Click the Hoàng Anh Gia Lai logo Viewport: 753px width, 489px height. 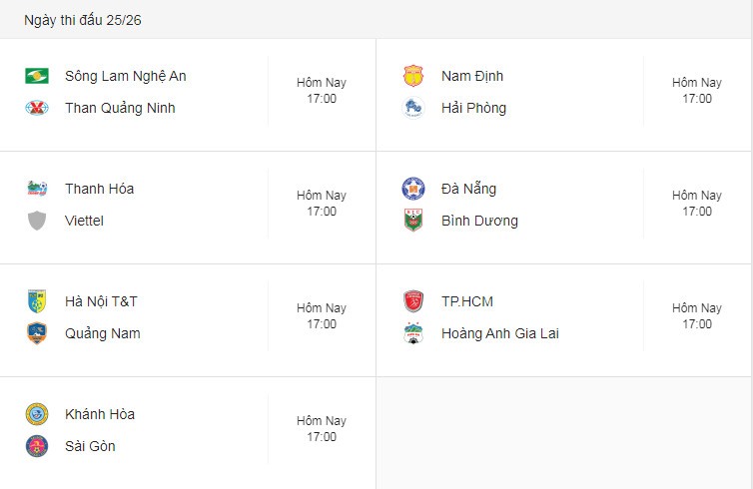(413, 333)
